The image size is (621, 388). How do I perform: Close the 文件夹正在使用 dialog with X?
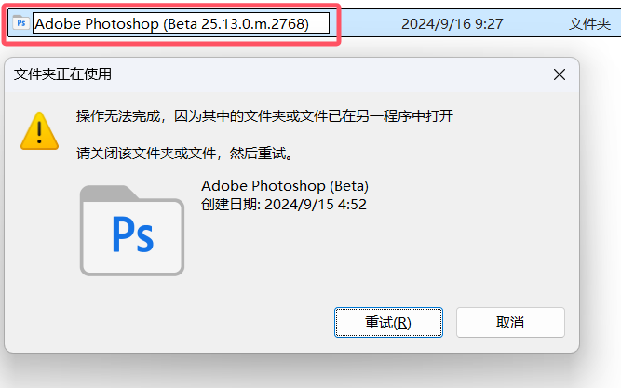(x=560, y=74)
